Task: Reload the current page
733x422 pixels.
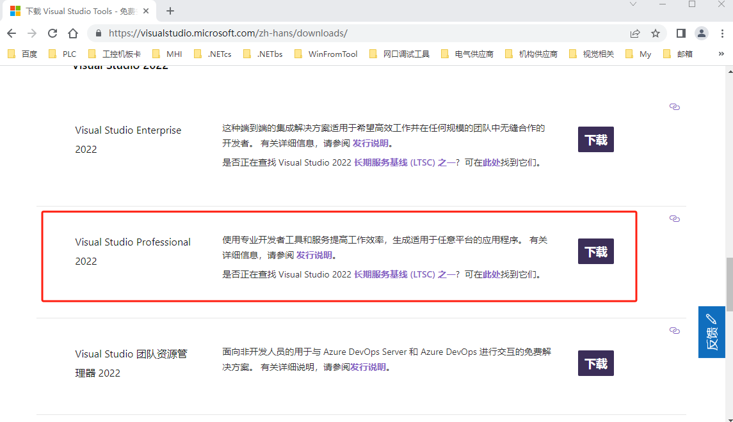Action: 52,33
